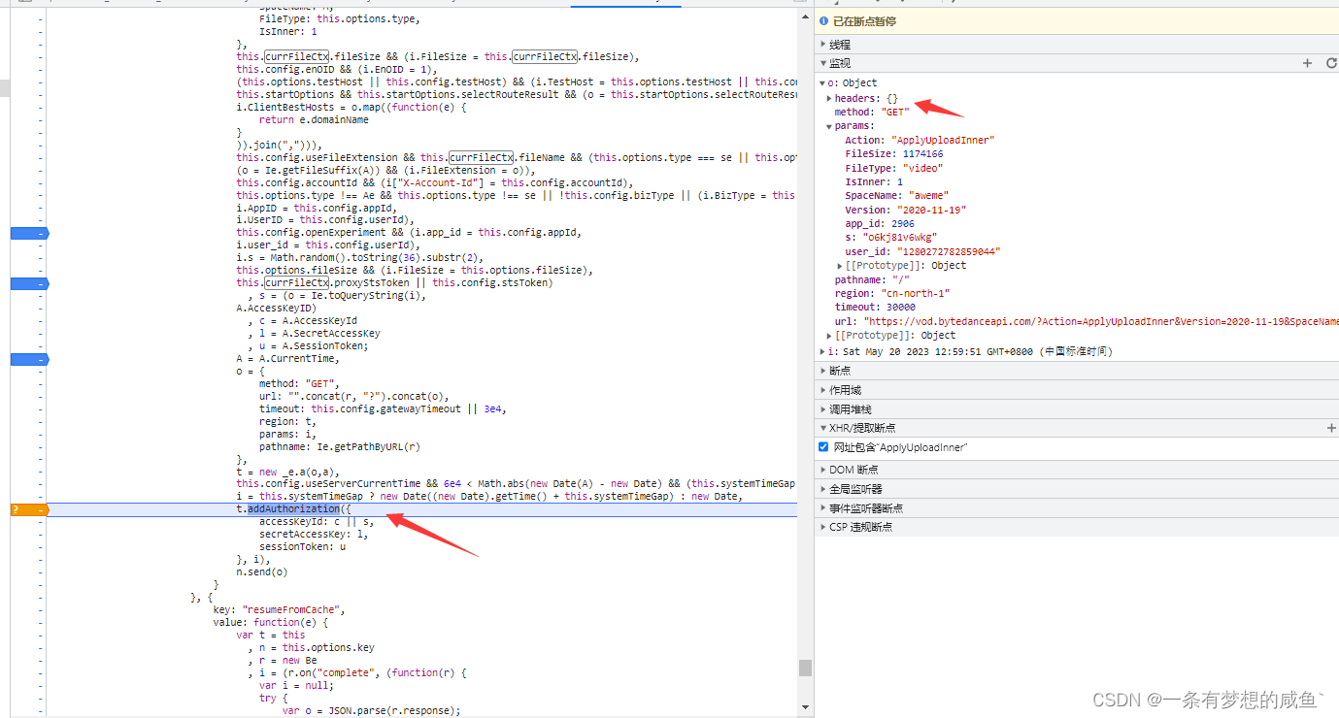Click the 已在断点暂停 status message
Image resolution: width=1339 pixels, height=718 pixels.
click(864, 21)
